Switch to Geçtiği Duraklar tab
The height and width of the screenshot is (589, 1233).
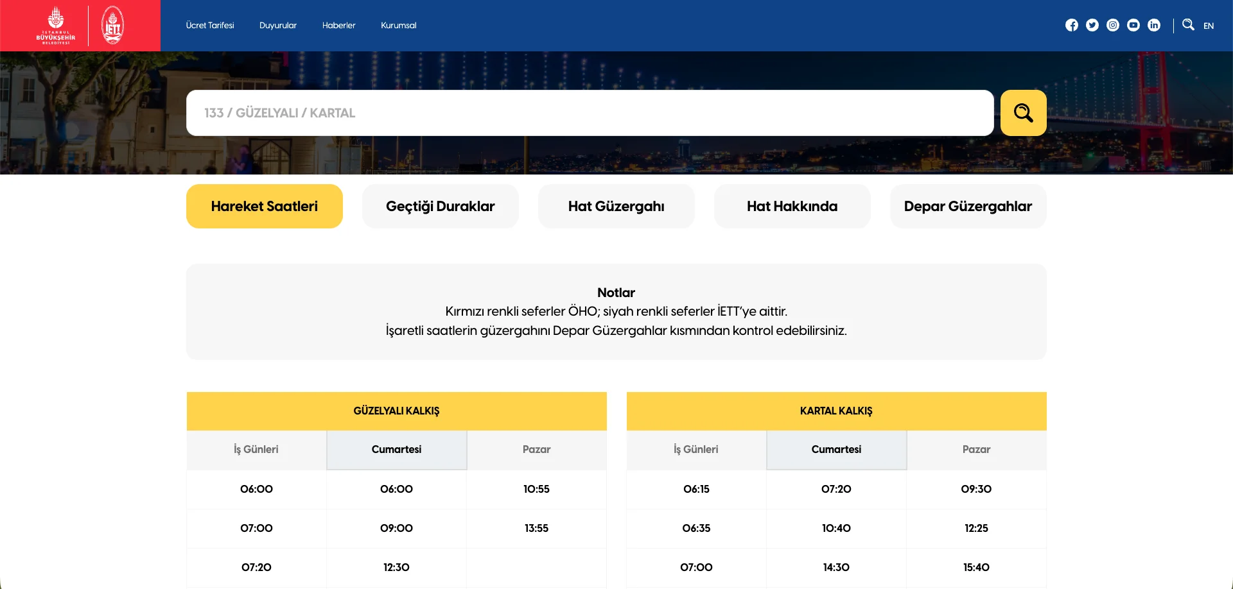click(441, 207)
